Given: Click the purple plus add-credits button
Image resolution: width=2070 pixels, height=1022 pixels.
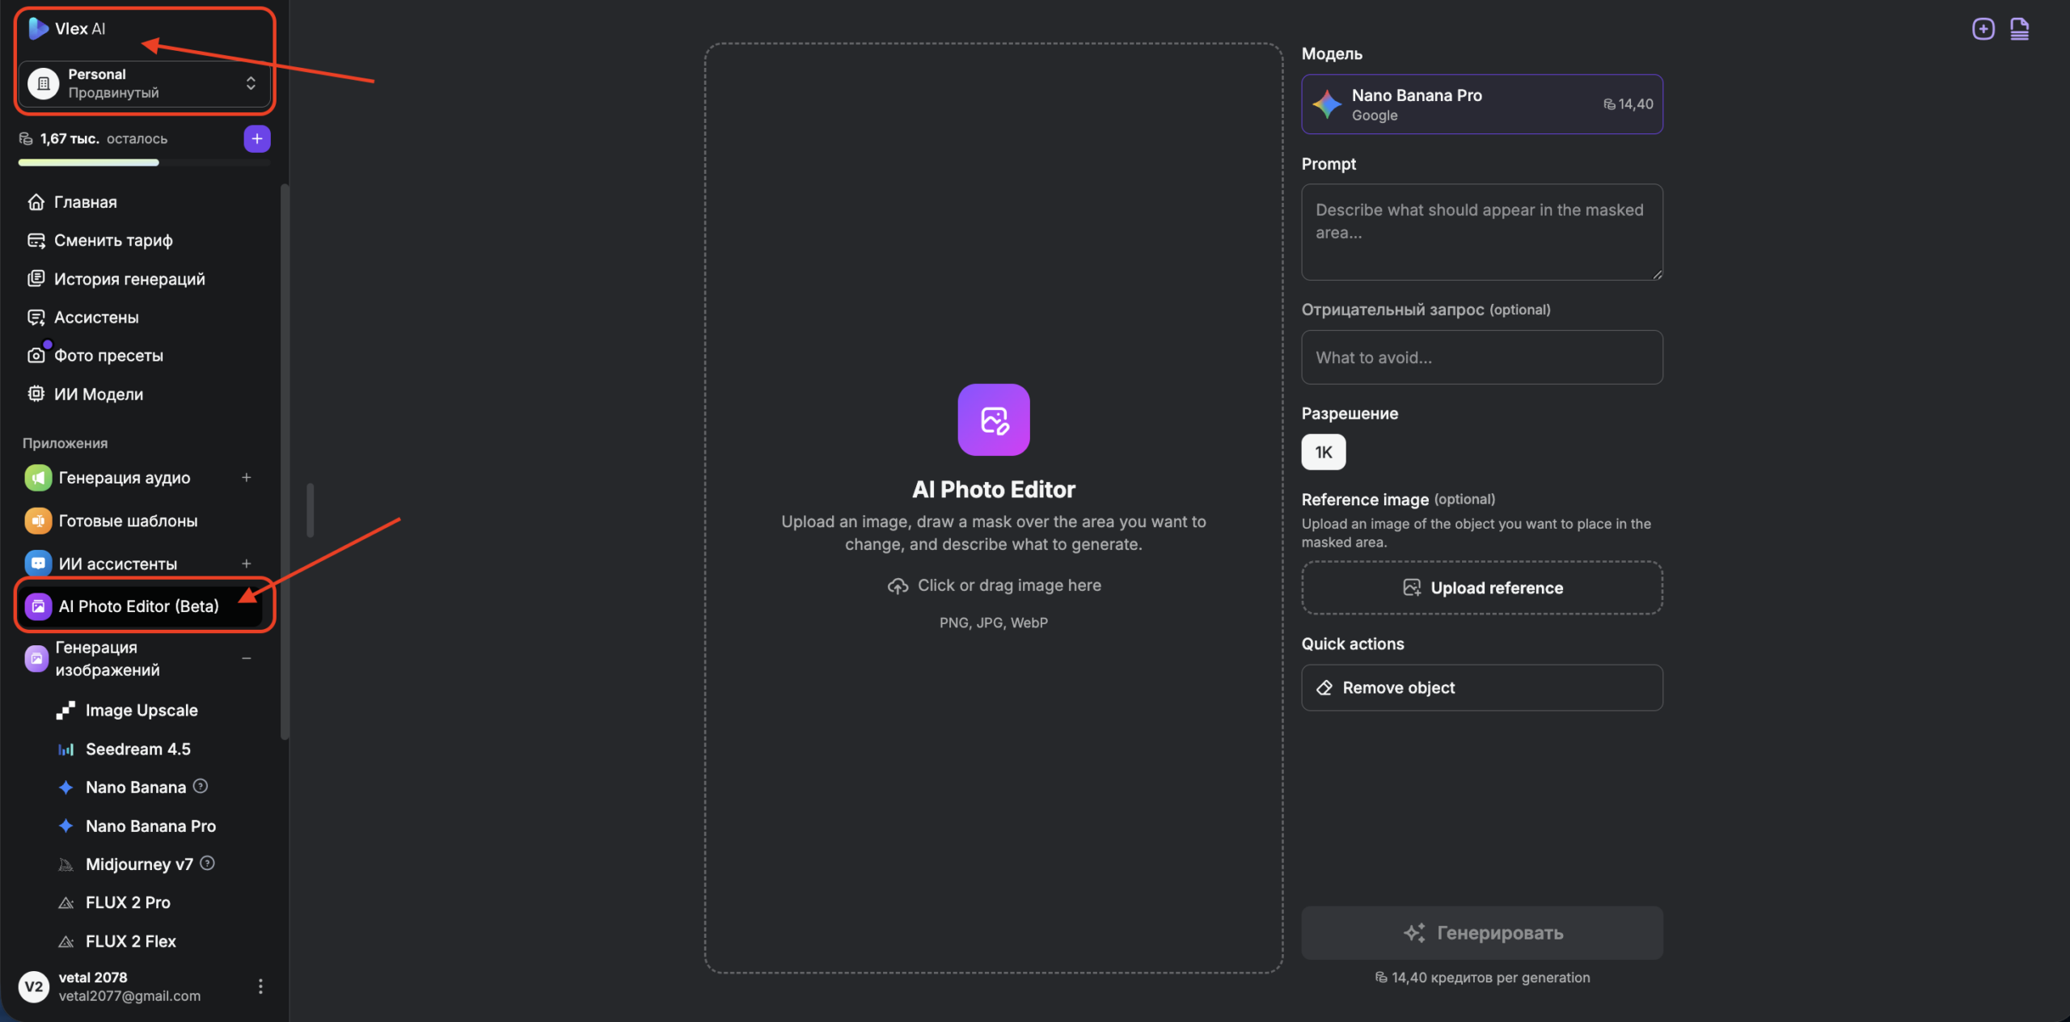Looking at the screenshot, I should (x=257, y=139).
